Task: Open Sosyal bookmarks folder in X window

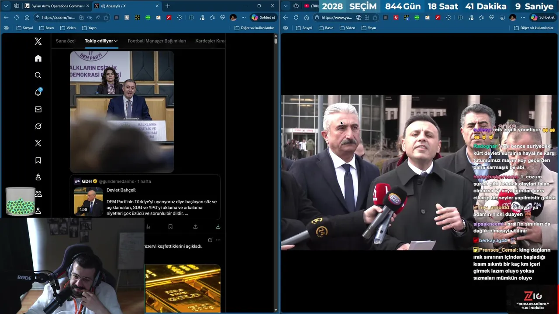Action: 24,28
